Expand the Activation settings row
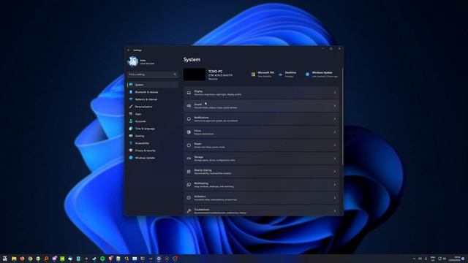 (262, 198)
